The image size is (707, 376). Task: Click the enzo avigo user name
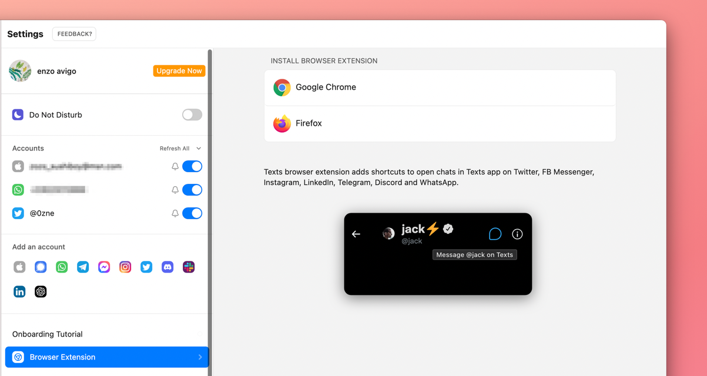(x=56, y=71)
